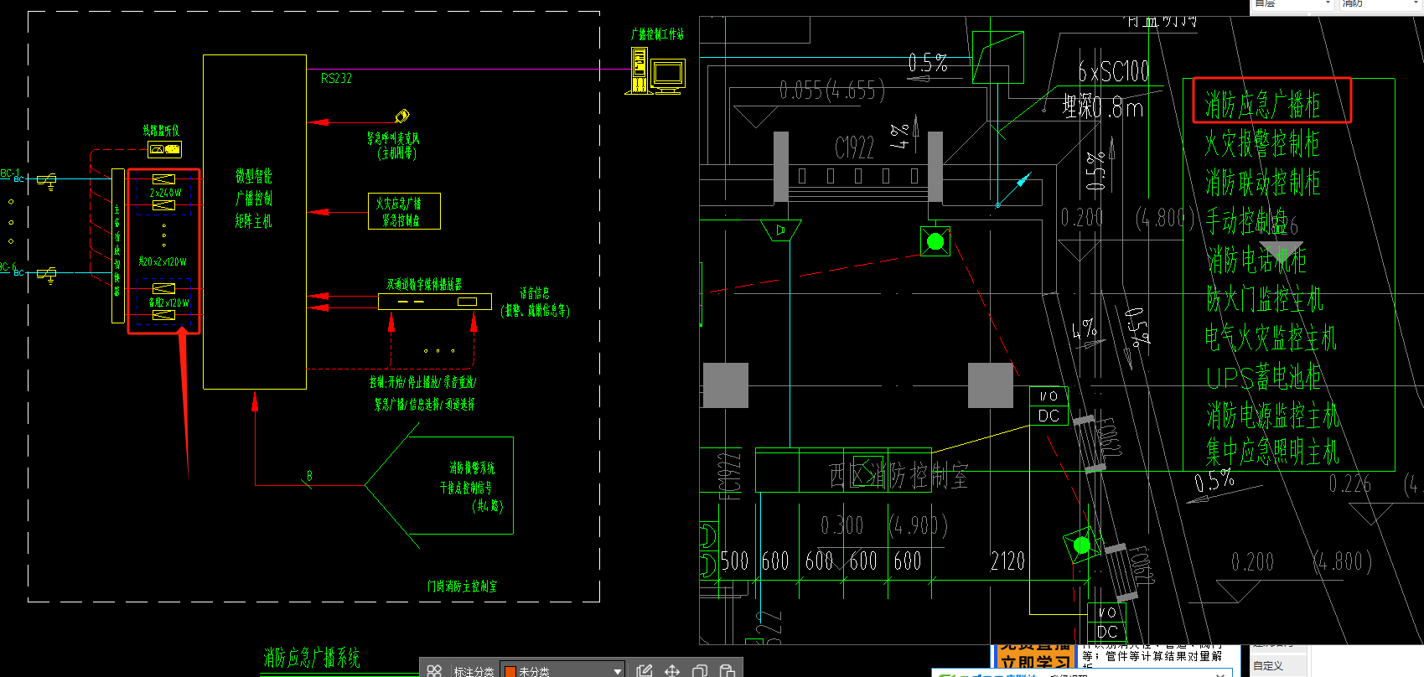The image size is (1424, 677).
Task: Click the C1922 window label
Action: pyautogui.click(x=855, y=148)
